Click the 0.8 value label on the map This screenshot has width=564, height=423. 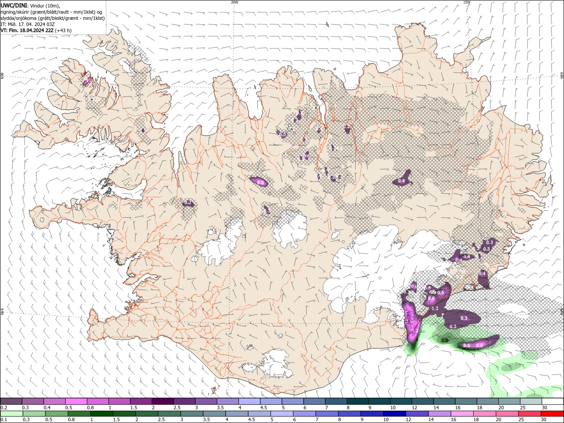260,182
